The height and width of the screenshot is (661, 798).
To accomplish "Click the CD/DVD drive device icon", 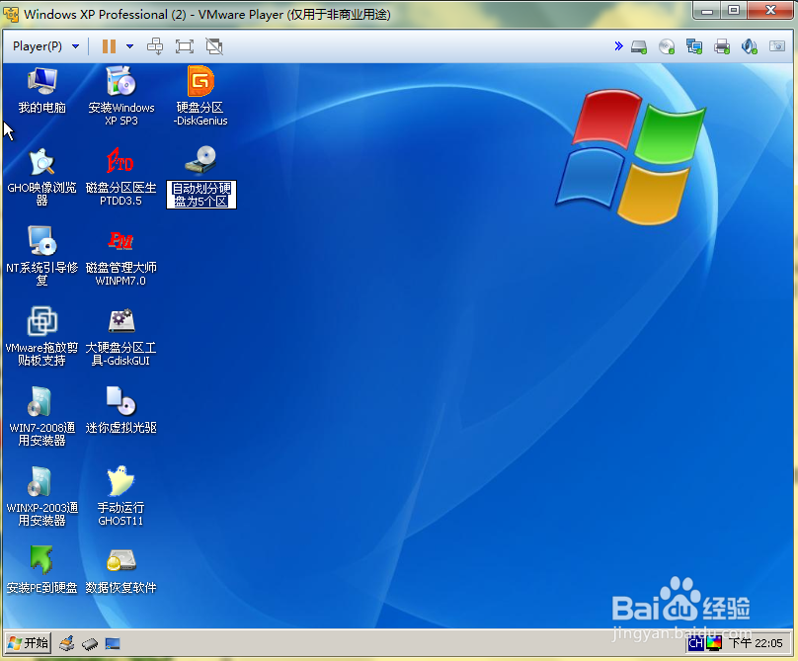I will tap(667, 46).
